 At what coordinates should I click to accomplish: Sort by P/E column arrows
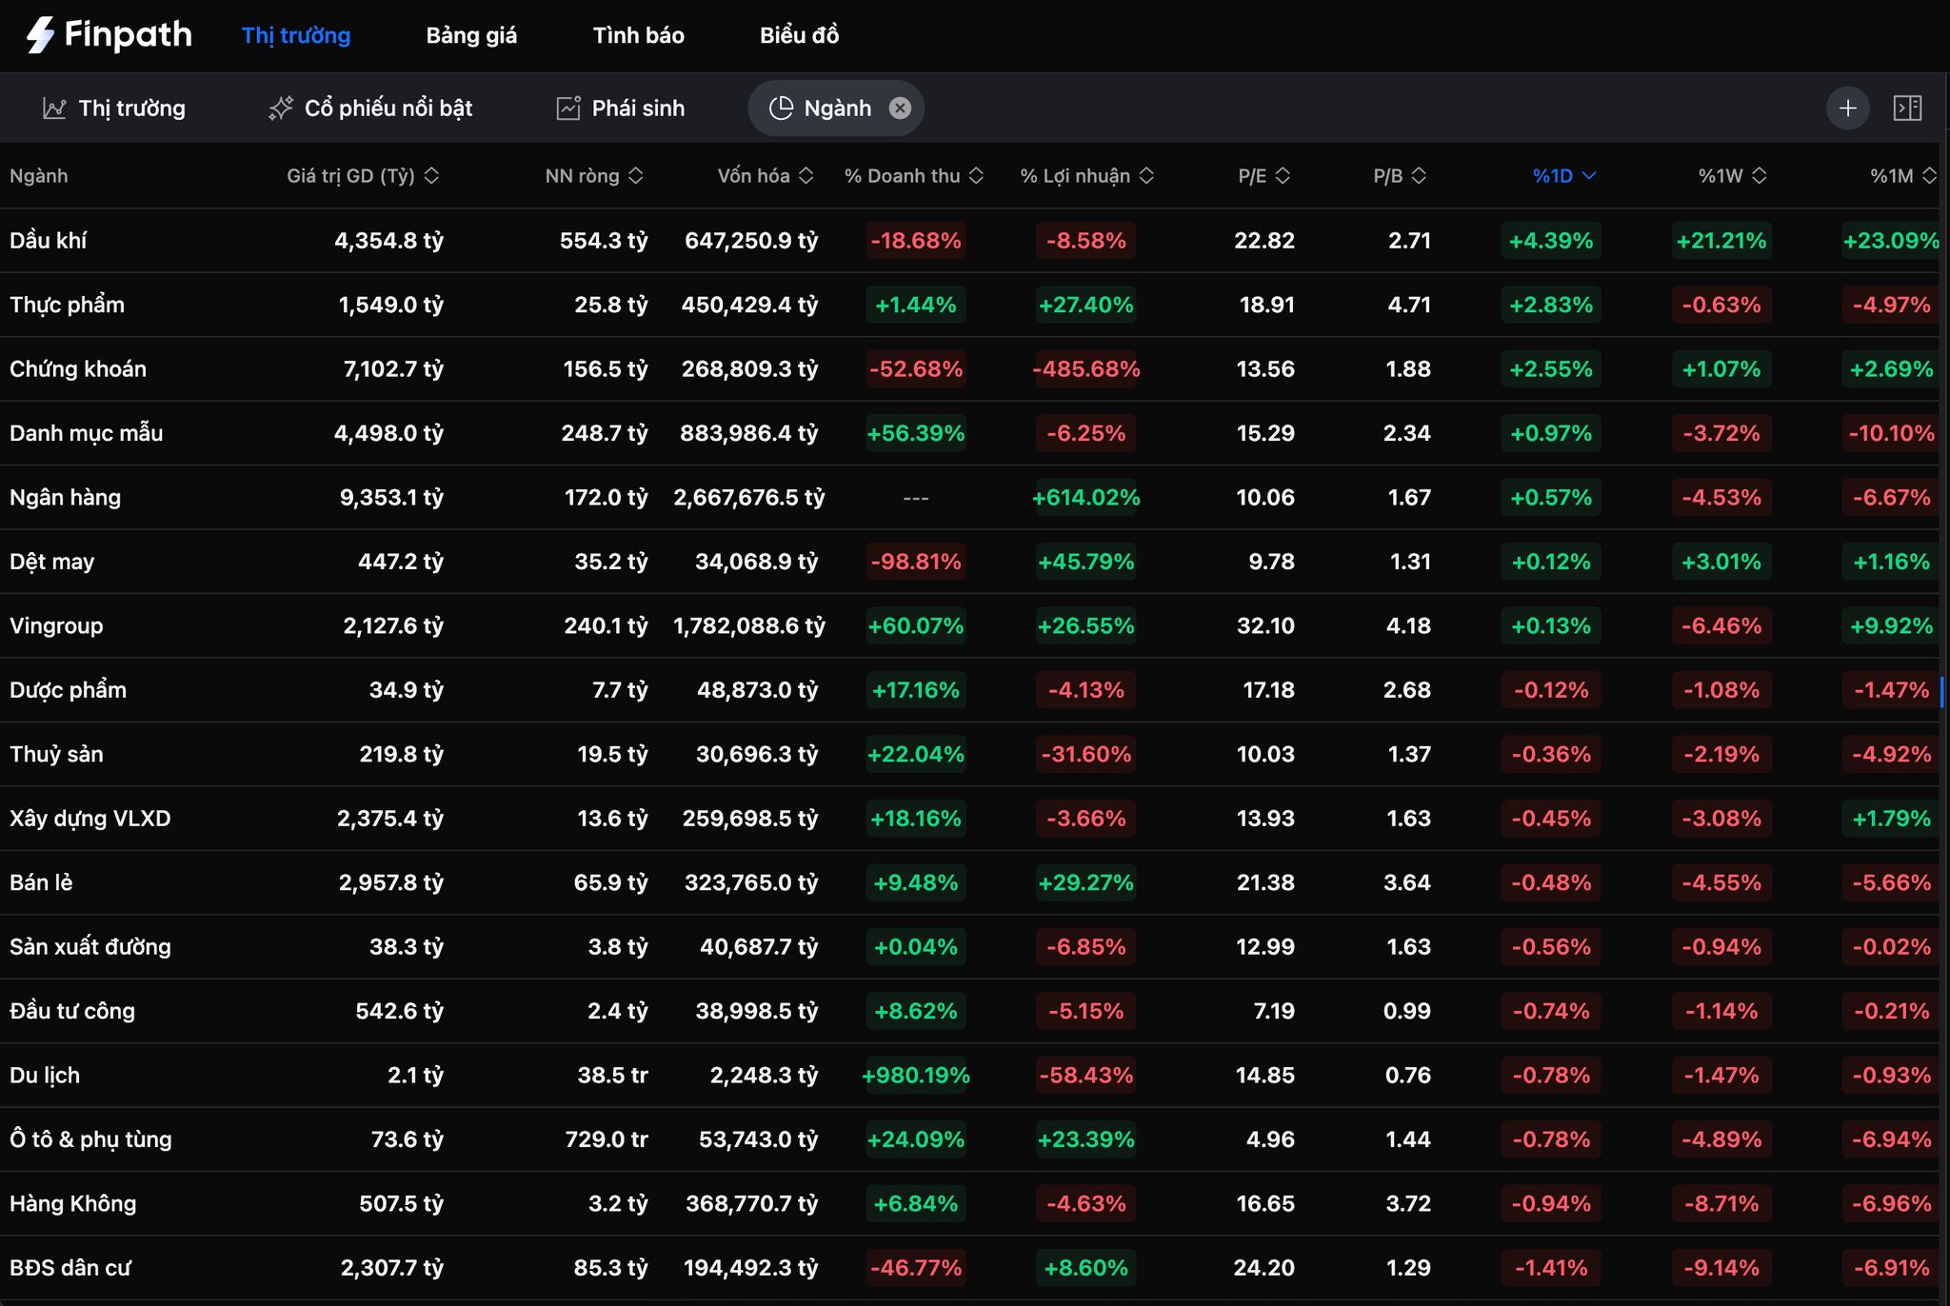1283,176
